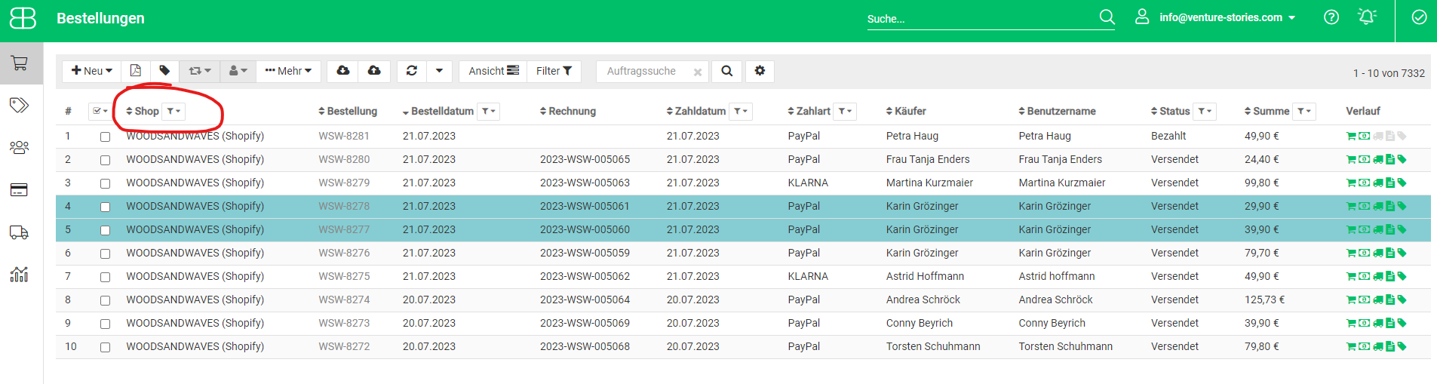This screenshot has height=384, width=1437.
Task: Check the box for order WSW-8281
Action: (x=105, y=137)
